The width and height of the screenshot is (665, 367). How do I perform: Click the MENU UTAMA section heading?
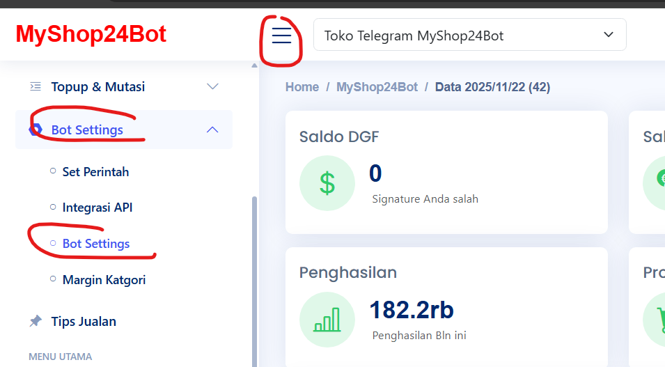[60, 357]
